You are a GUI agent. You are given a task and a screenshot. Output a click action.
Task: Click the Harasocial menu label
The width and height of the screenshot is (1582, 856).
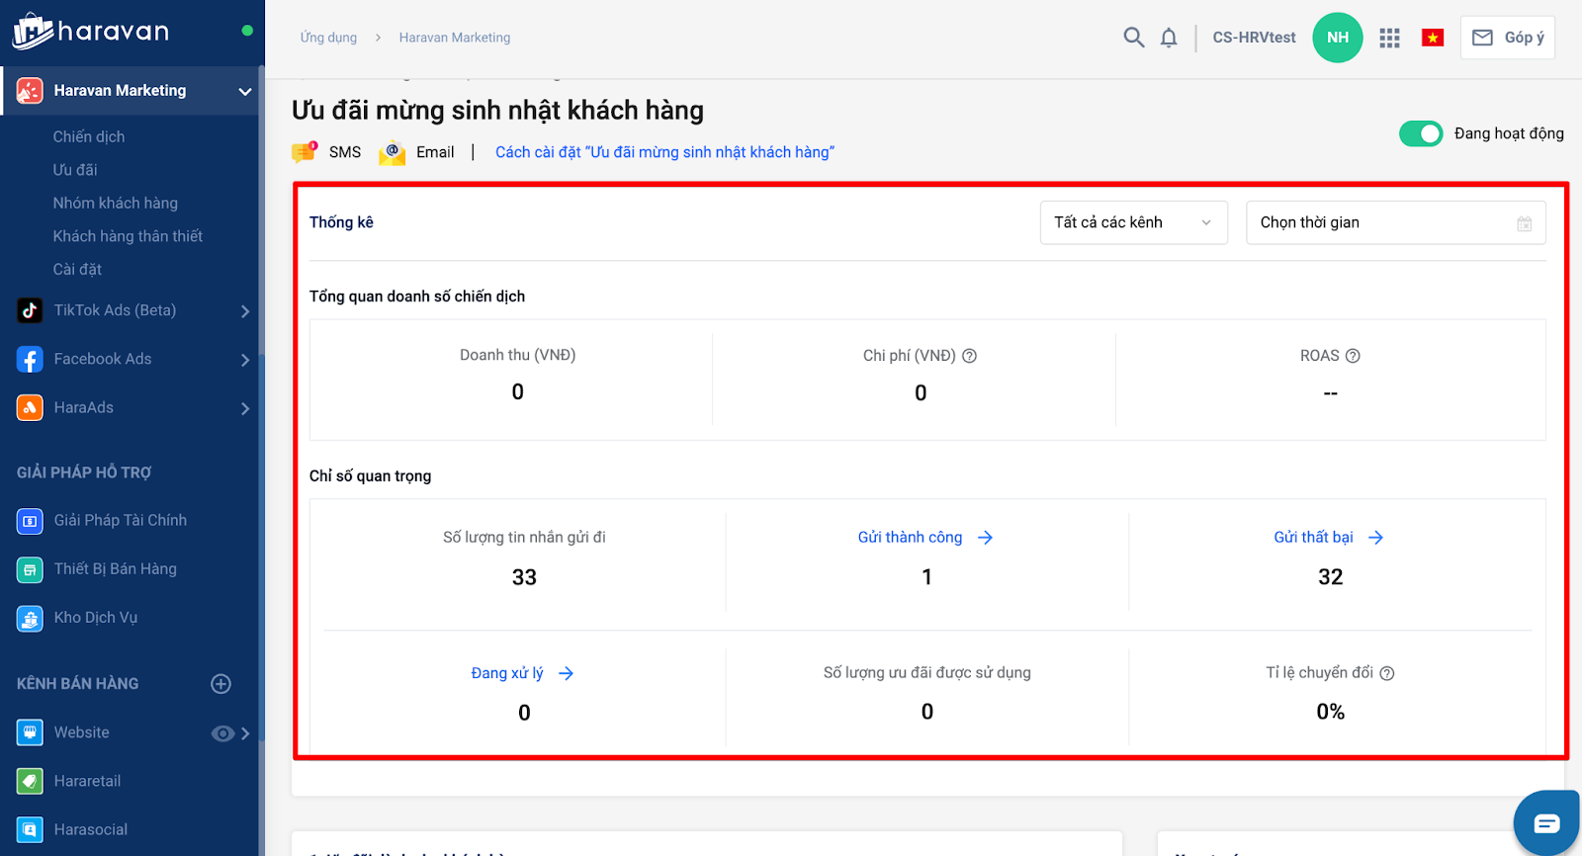tap(91, 829)
